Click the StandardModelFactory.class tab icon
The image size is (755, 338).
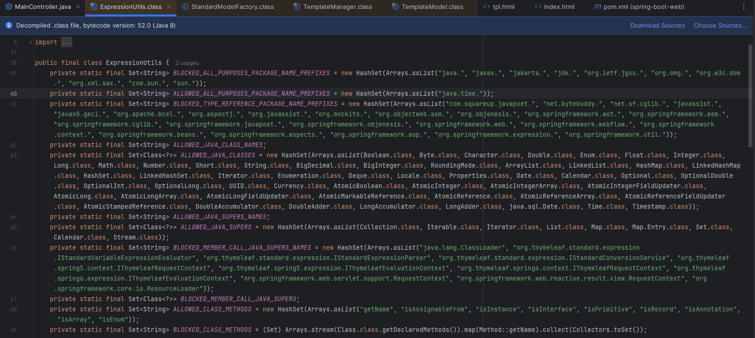click(x=185, y=7)
